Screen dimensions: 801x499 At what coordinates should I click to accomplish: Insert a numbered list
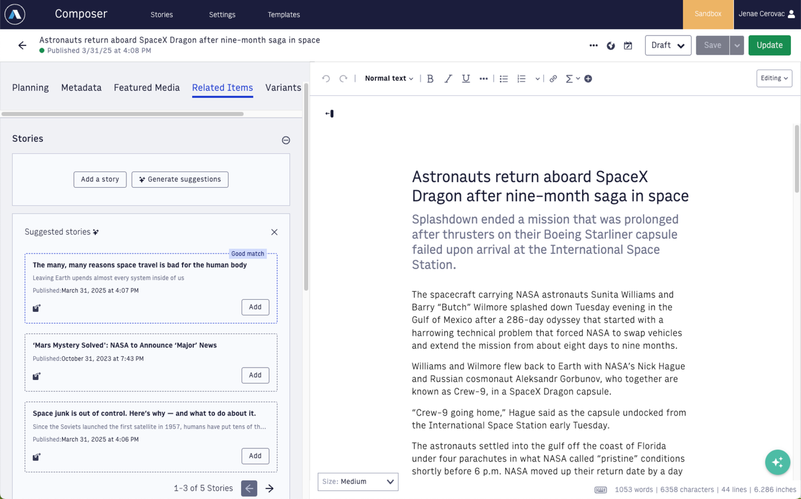(521, 78)
